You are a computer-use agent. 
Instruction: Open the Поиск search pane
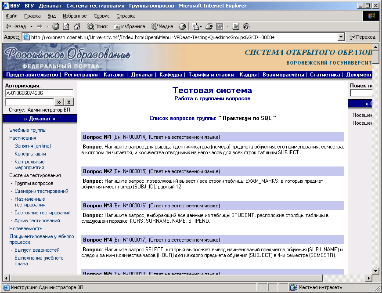(x=97, y=26)
